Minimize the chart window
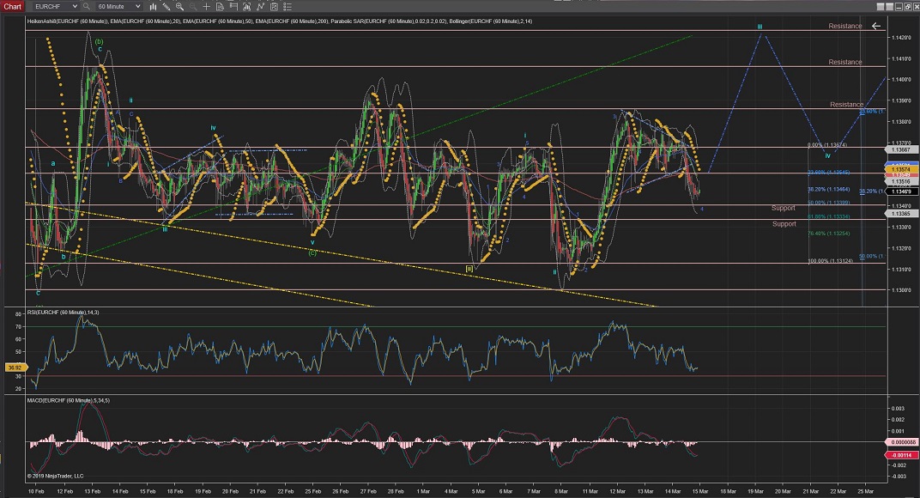 [899, 7]
